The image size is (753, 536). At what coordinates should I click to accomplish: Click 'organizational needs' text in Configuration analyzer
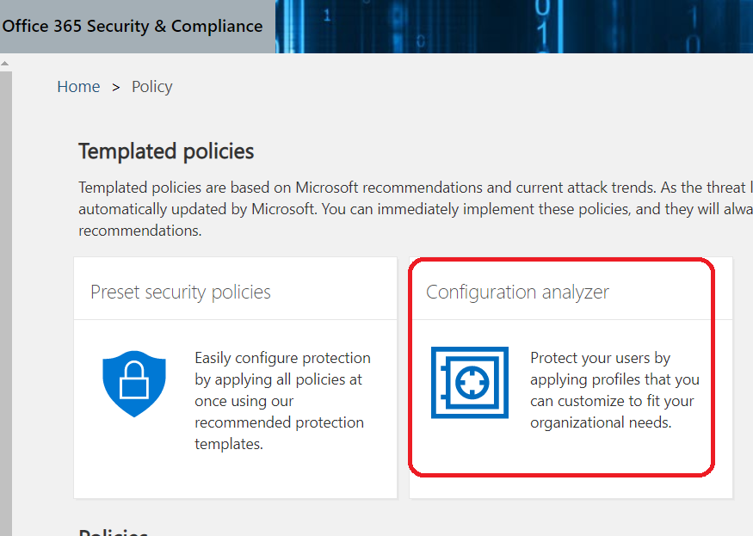600,422
